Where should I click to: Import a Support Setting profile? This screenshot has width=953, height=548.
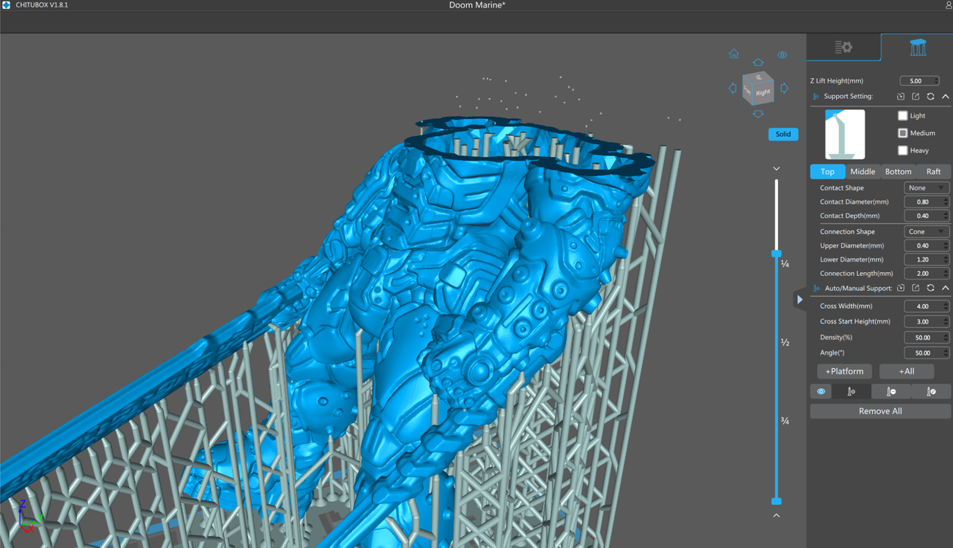901,97
